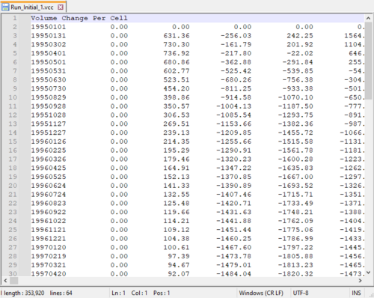The width and height of the screenshot is (374, 298).
Task: Place cursor on the 'Volume Change Per Cell' header
Action: 79,18
